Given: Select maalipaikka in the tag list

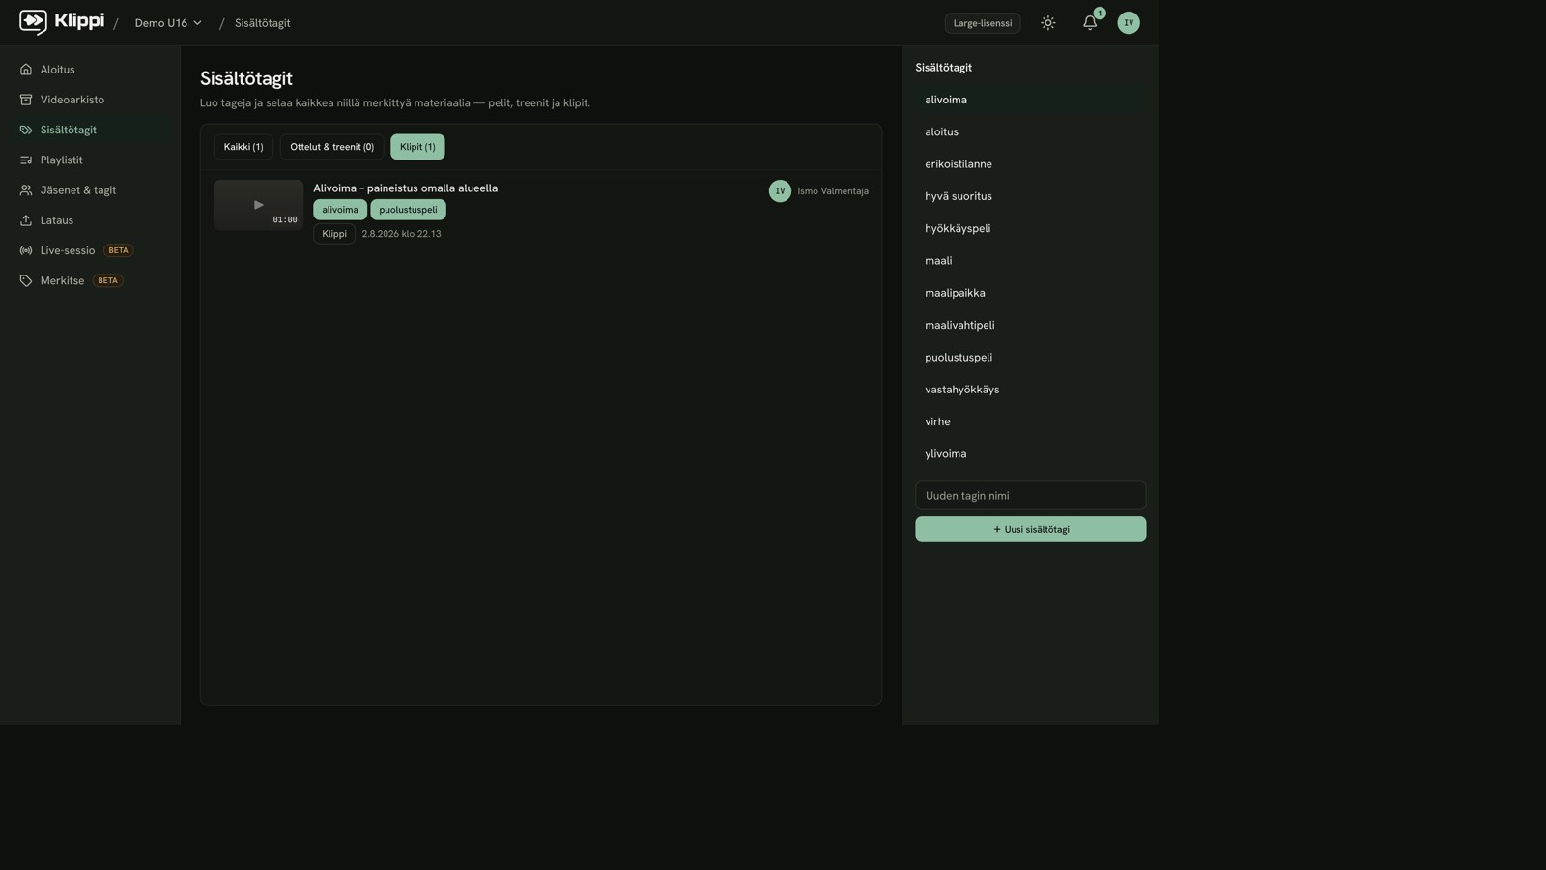Looking at the screenshot, I should 1031,293.
